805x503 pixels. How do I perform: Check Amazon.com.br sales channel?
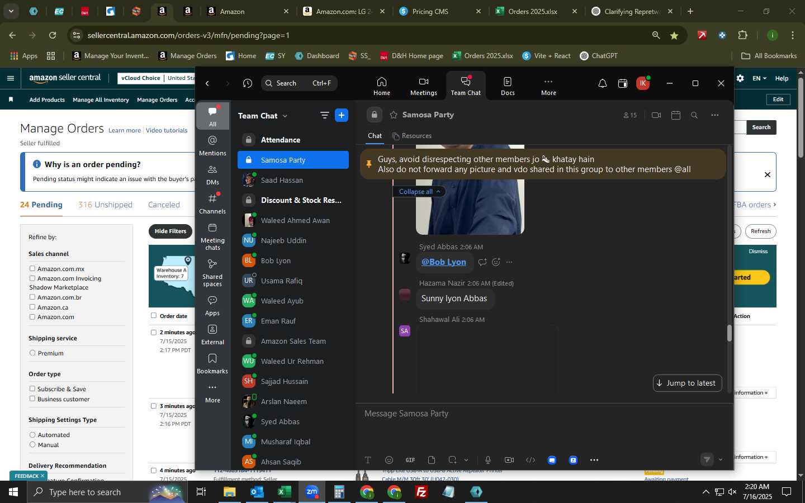click(x=32, y=297)
